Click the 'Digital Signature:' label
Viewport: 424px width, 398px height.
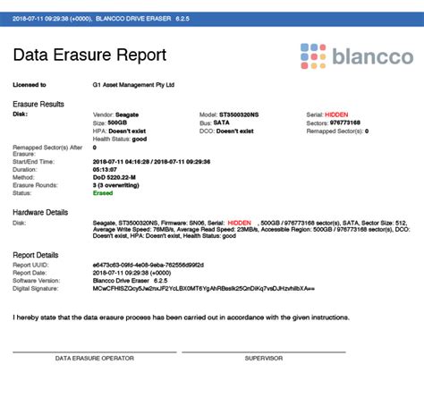click(36, 289)
